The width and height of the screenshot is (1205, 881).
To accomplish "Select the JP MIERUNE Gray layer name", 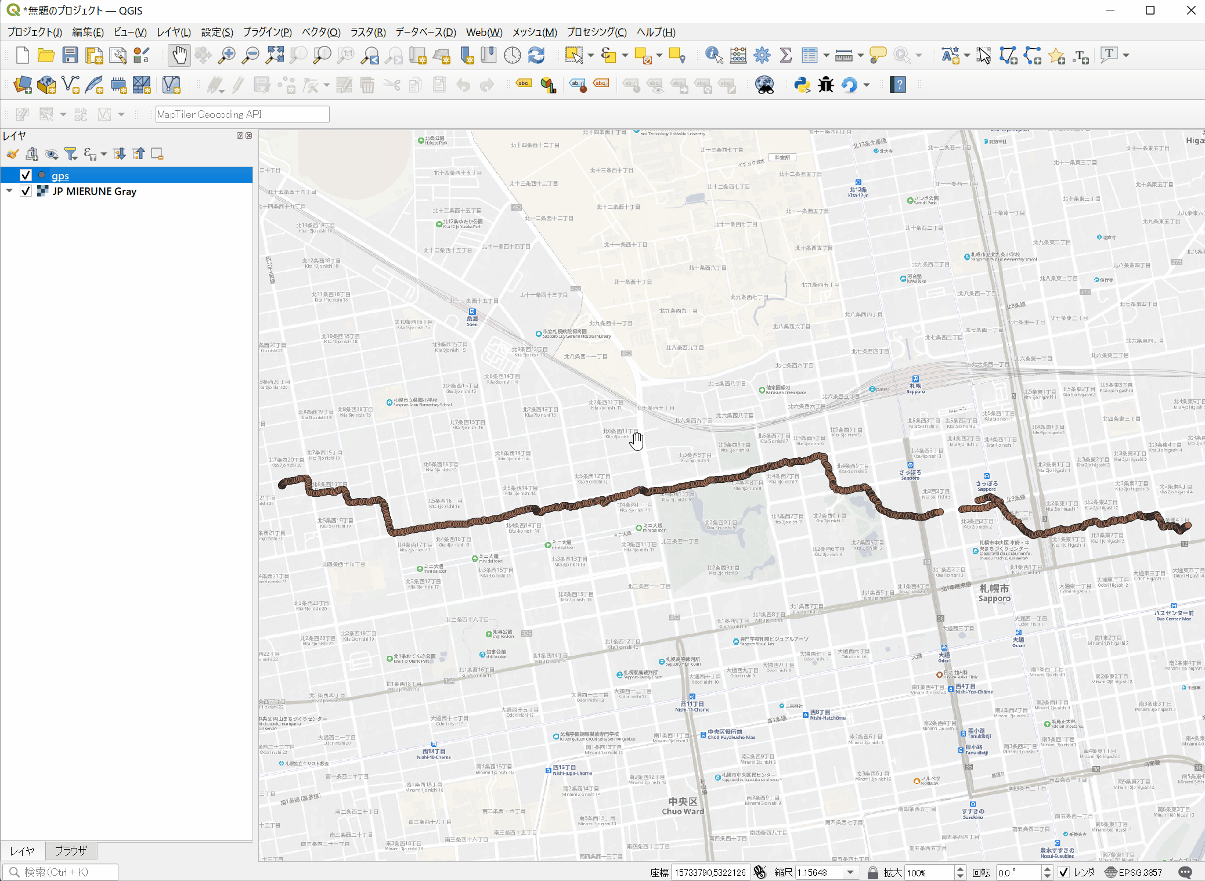I will pyautogui.click(x=94, y=191).
